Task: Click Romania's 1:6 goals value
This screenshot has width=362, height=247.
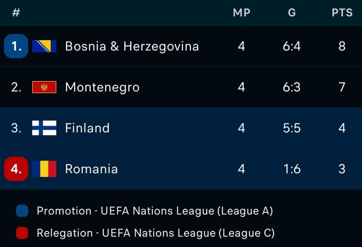Action: pos(292,169)
